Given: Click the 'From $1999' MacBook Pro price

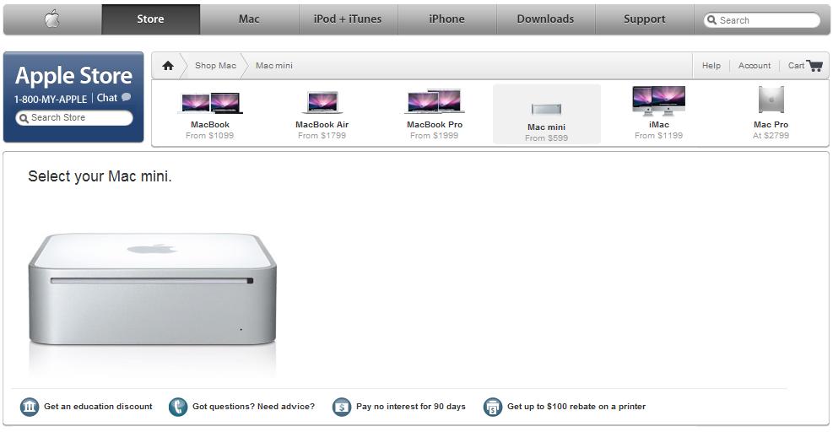Looking at the screenshot, I should tap(434, 136).
